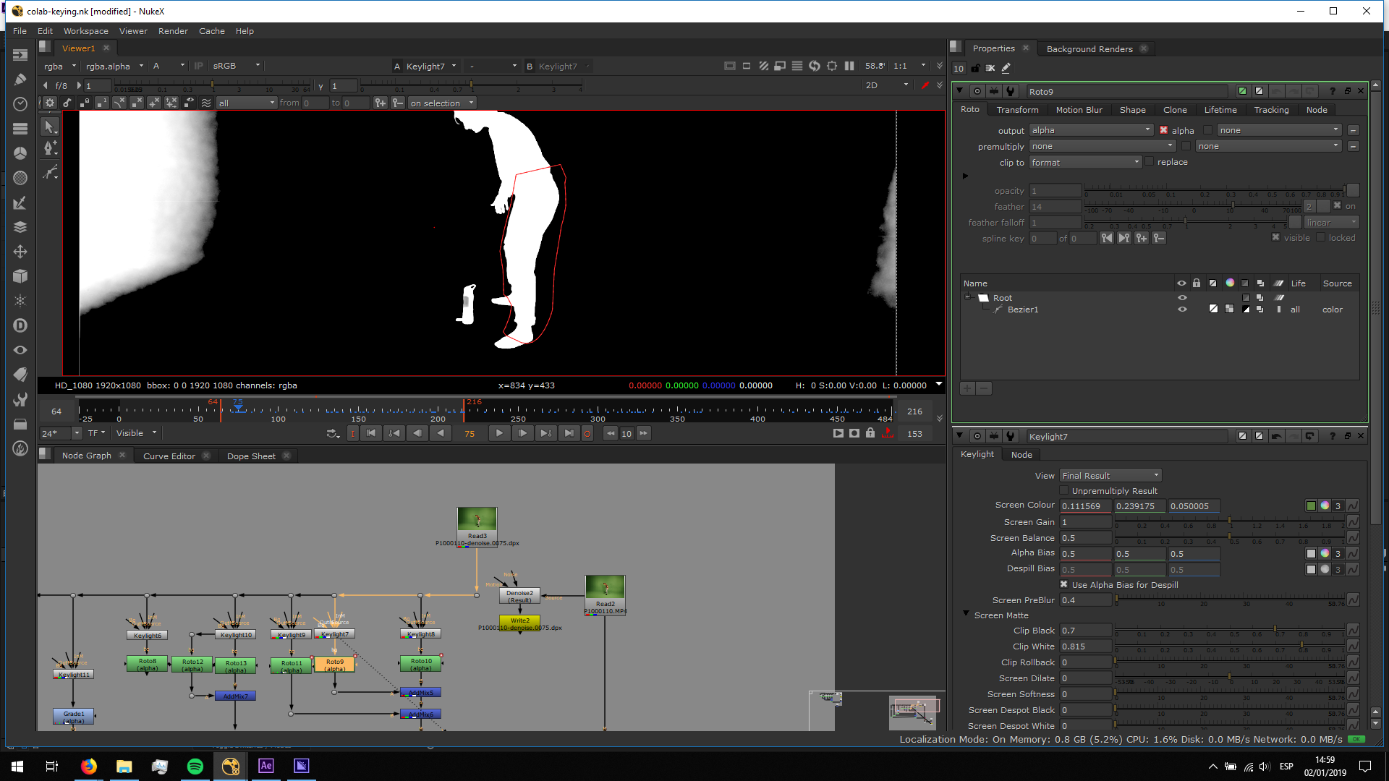Click the Screen Colour swatch button
This screenshot has width=1389, height=781.
pyautogui.click(x=1310, y=506)
